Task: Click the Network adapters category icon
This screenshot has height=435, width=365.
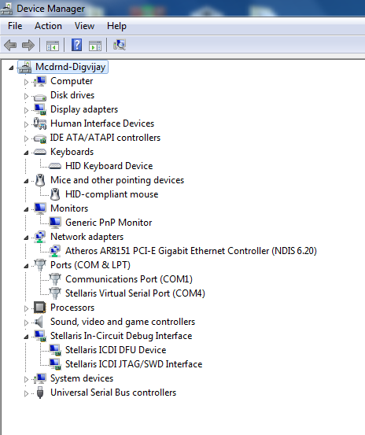Action: 40,237
